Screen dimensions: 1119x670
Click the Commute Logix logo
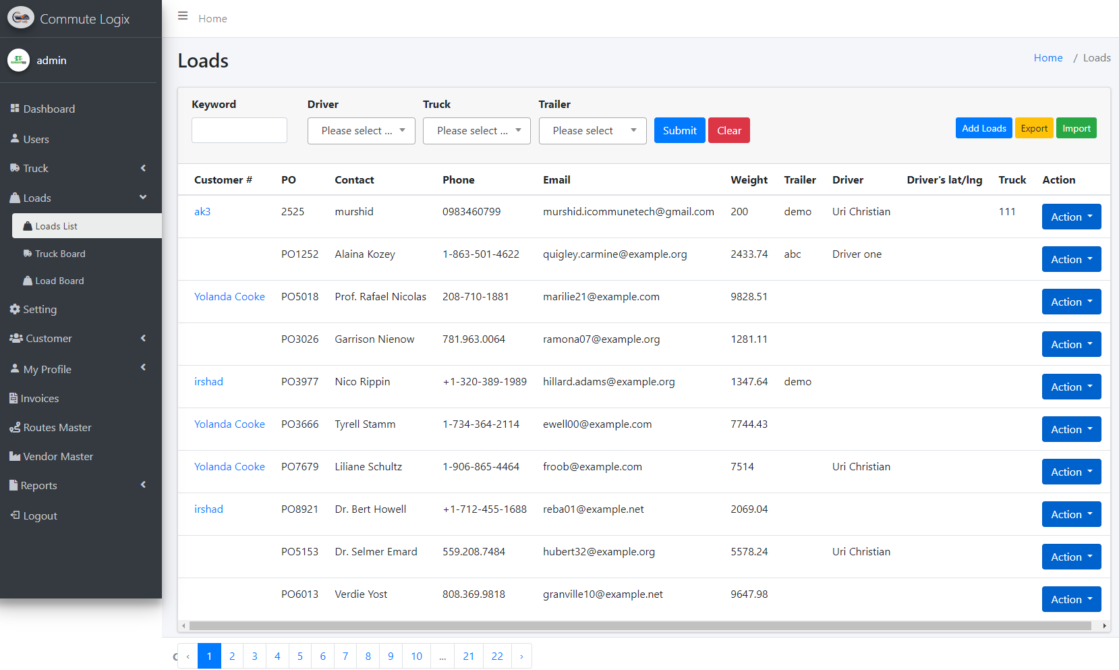pyautogui.click(x=21, y=18)
